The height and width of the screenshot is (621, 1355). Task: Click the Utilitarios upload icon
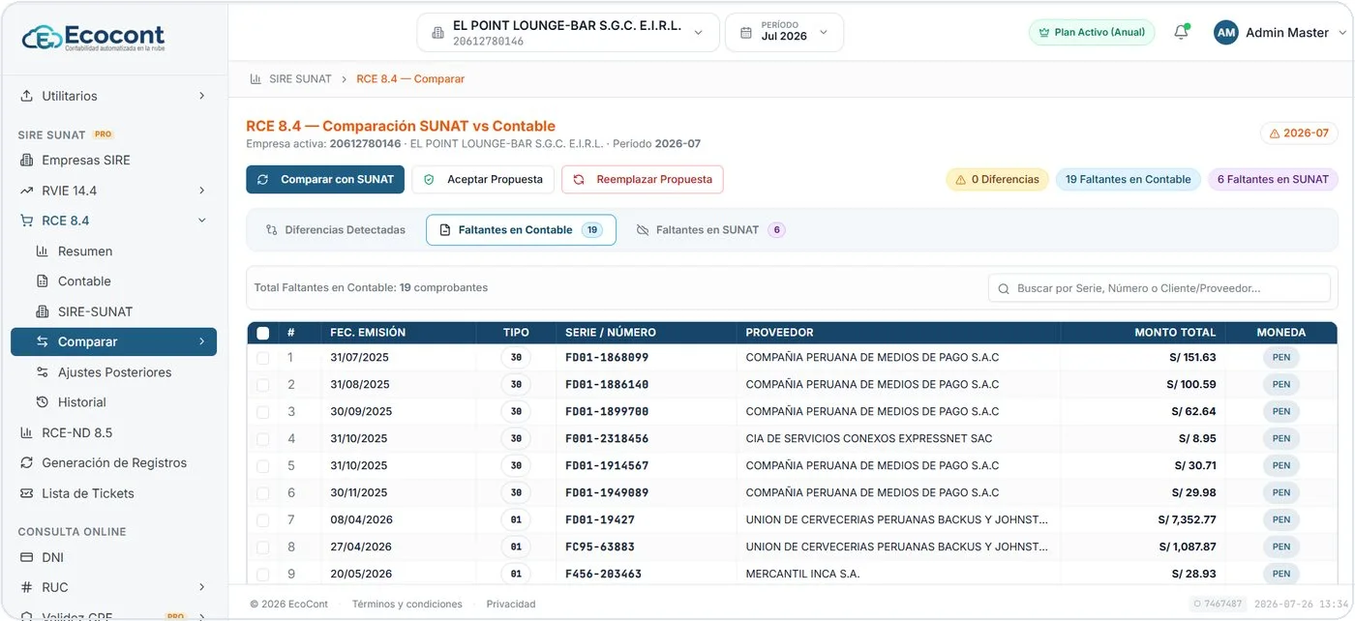pos(26,96)
